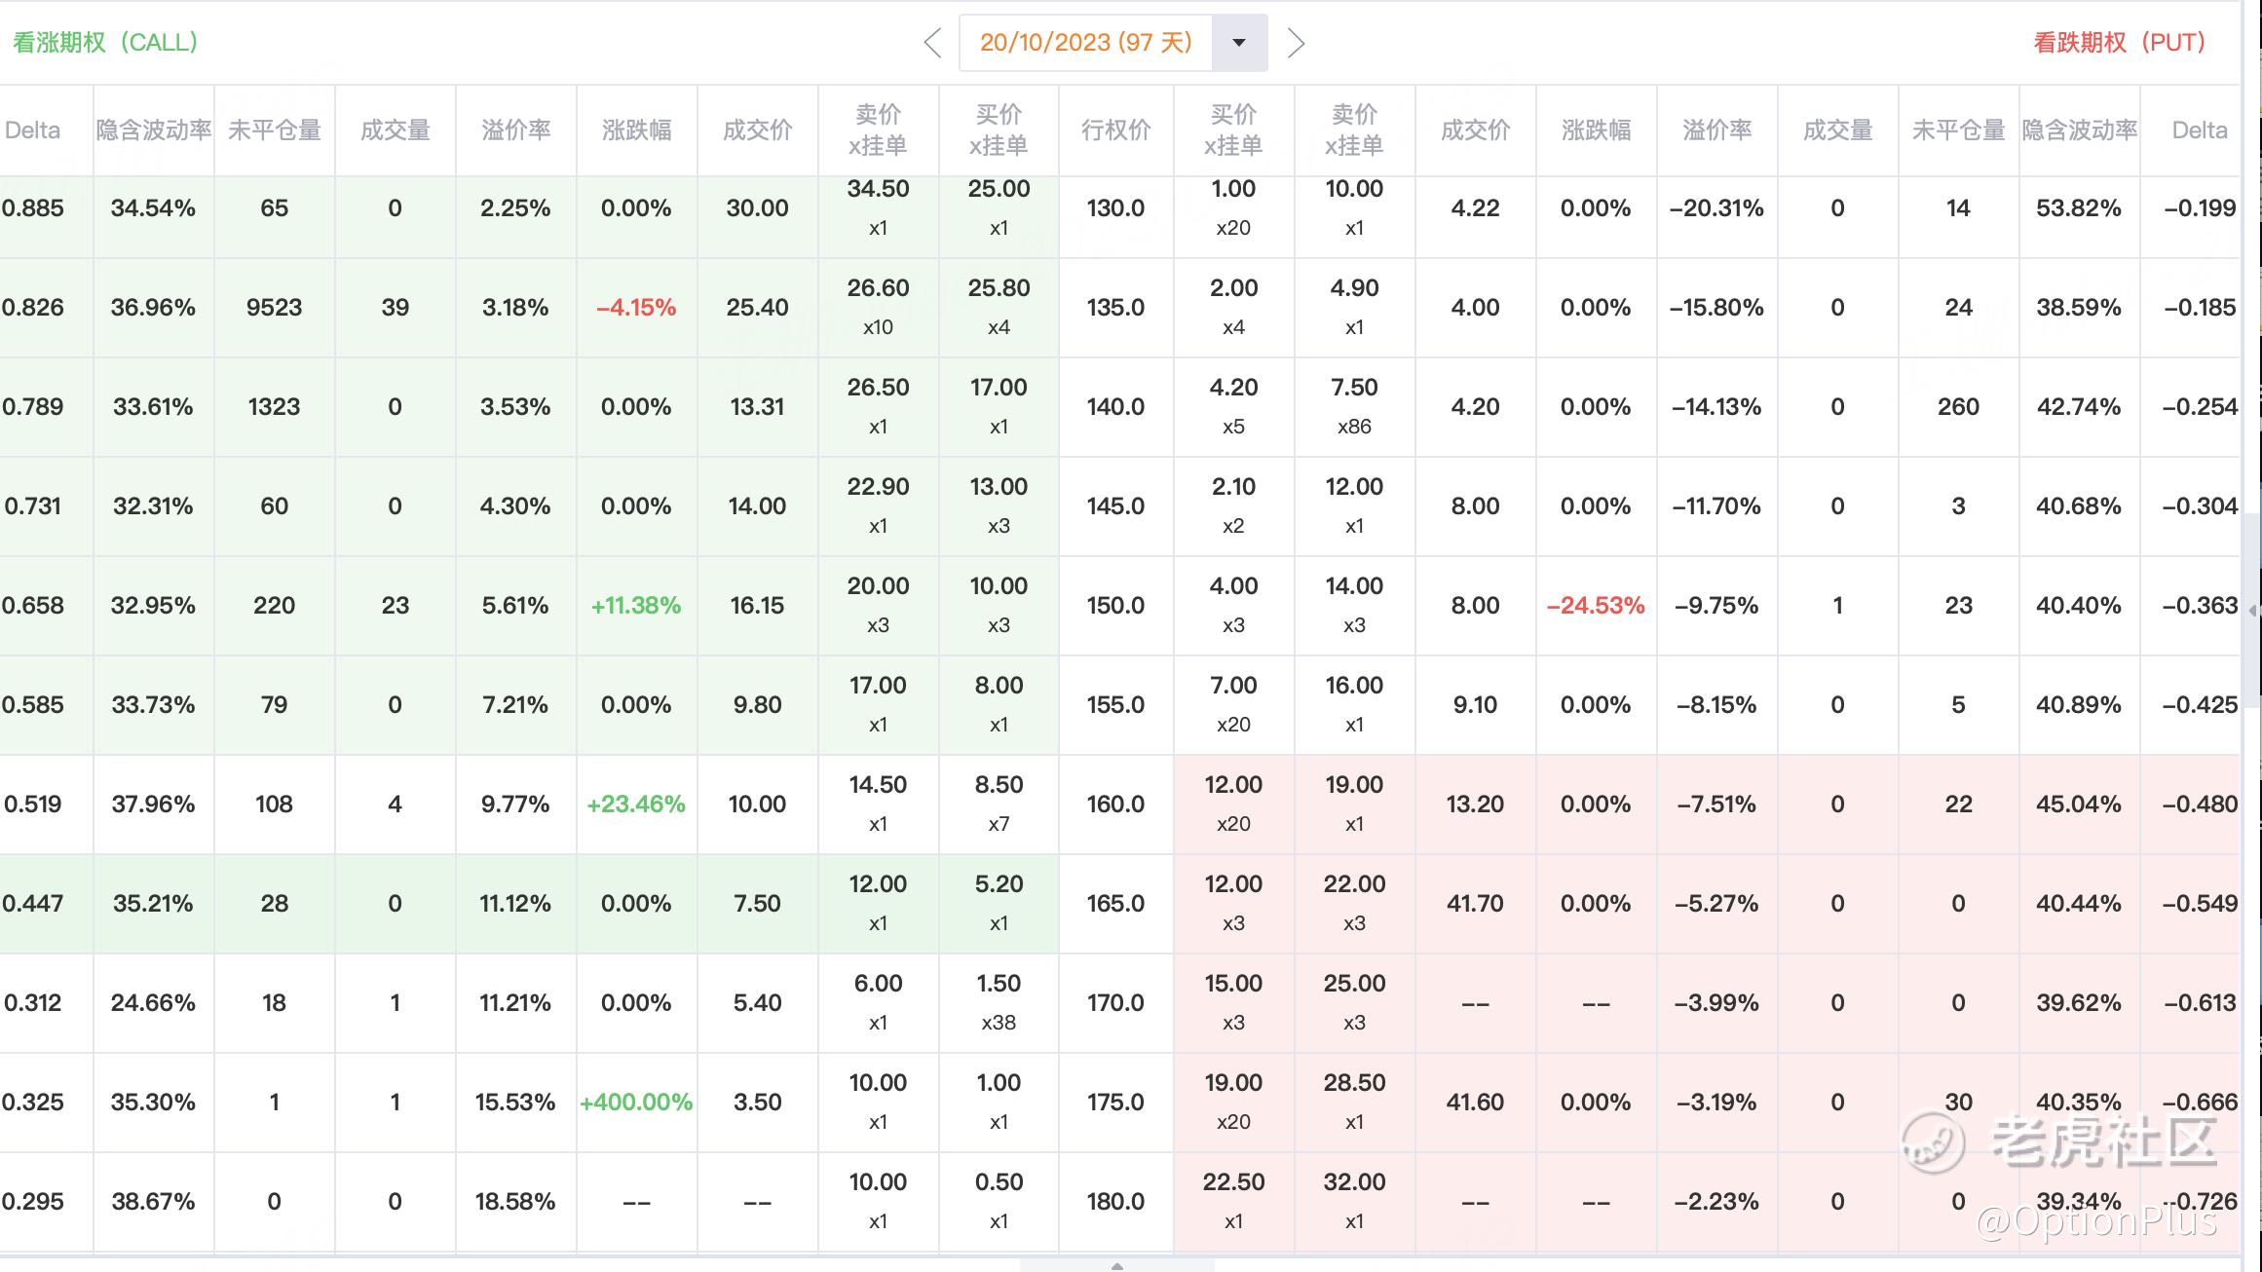The image size is (2262, 1272).
Task: Select the 看跌期权 (PUT) label
Action: [x=2119, y=43]
